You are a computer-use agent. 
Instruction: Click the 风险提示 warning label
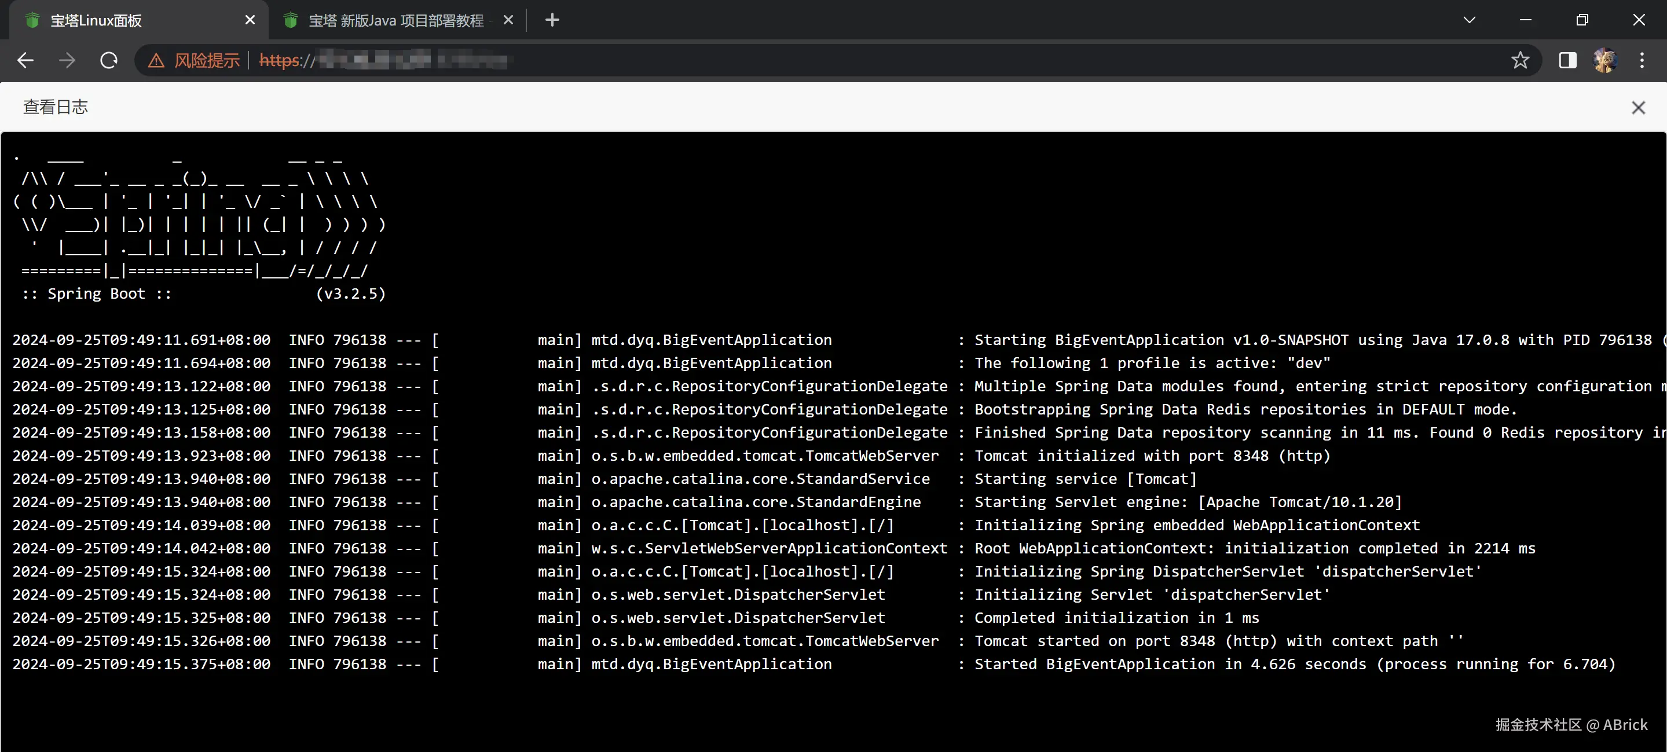click(x=207, y=61)
